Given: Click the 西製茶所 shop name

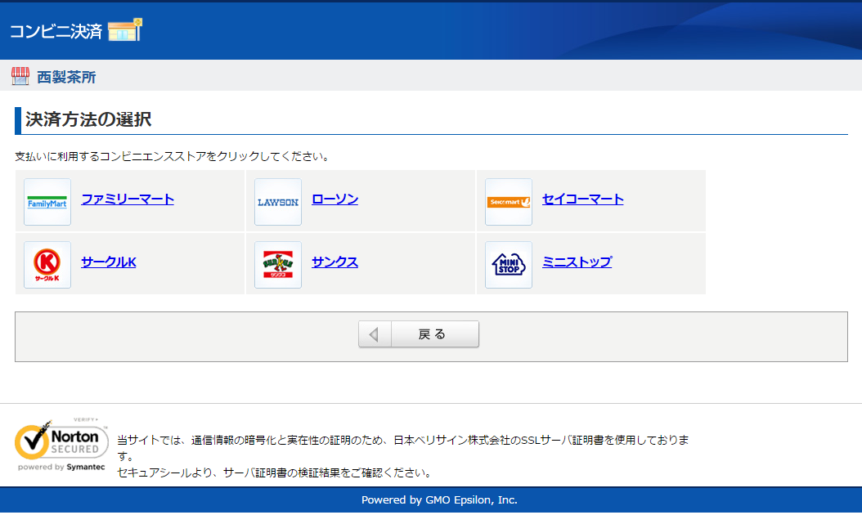Looking at the screenshot, I should pyautogui.click(x=66, y=77).
